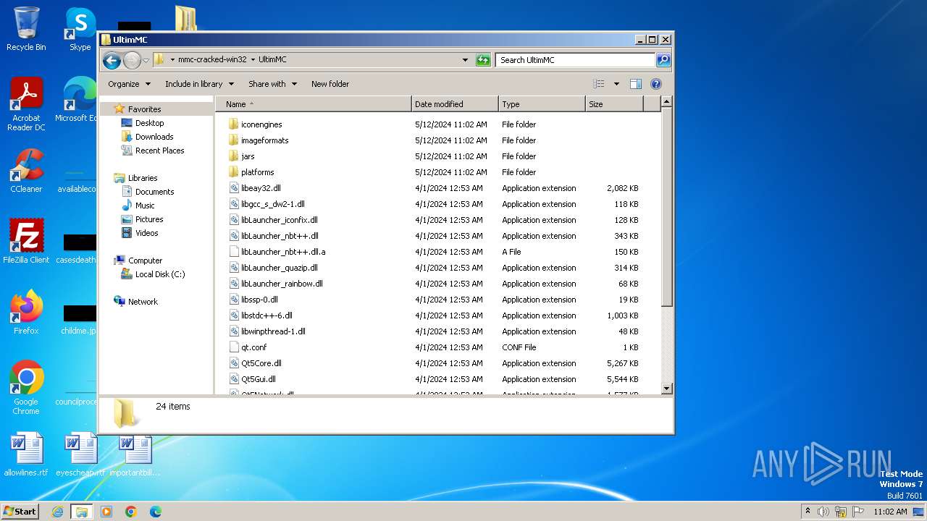This screenshot has width=927, height=521.
Task: Select qt.conf file icon
Action: click(x=233, y=347)
